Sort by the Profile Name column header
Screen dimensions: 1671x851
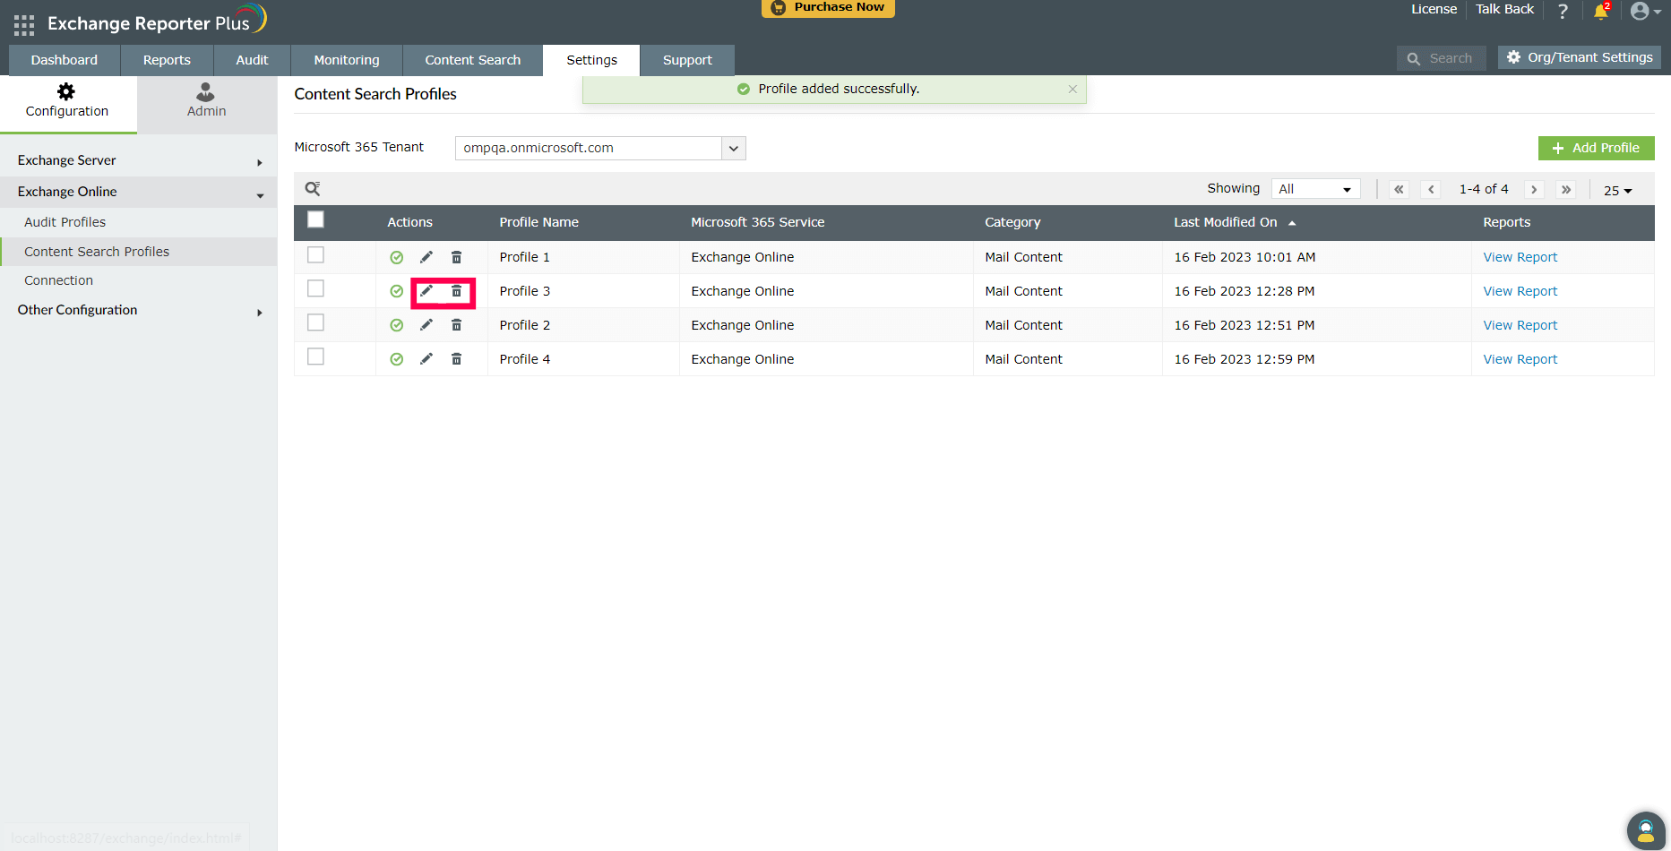pyautogui.click(x=538, y=222)
